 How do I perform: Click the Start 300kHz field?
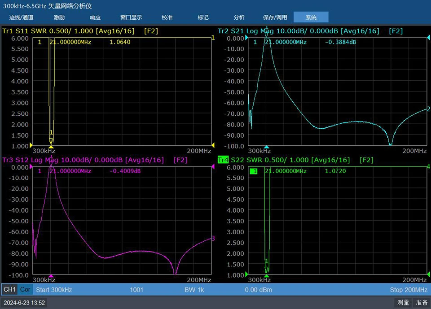pos(54,290)
